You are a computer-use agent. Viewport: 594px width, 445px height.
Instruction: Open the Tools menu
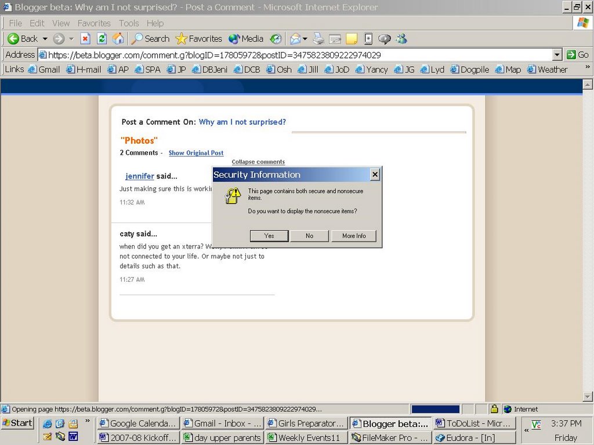(x=129, y=23)
